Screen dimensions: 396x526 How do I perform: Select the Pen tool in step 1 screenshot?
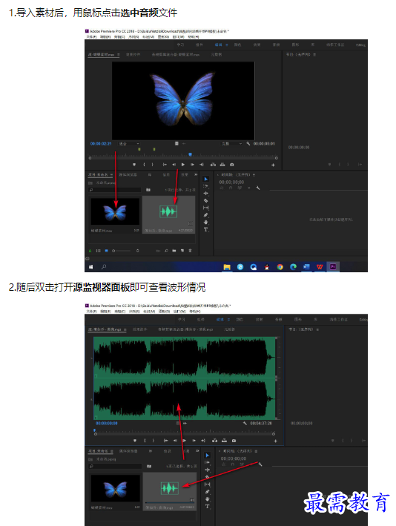click(206, 215)
